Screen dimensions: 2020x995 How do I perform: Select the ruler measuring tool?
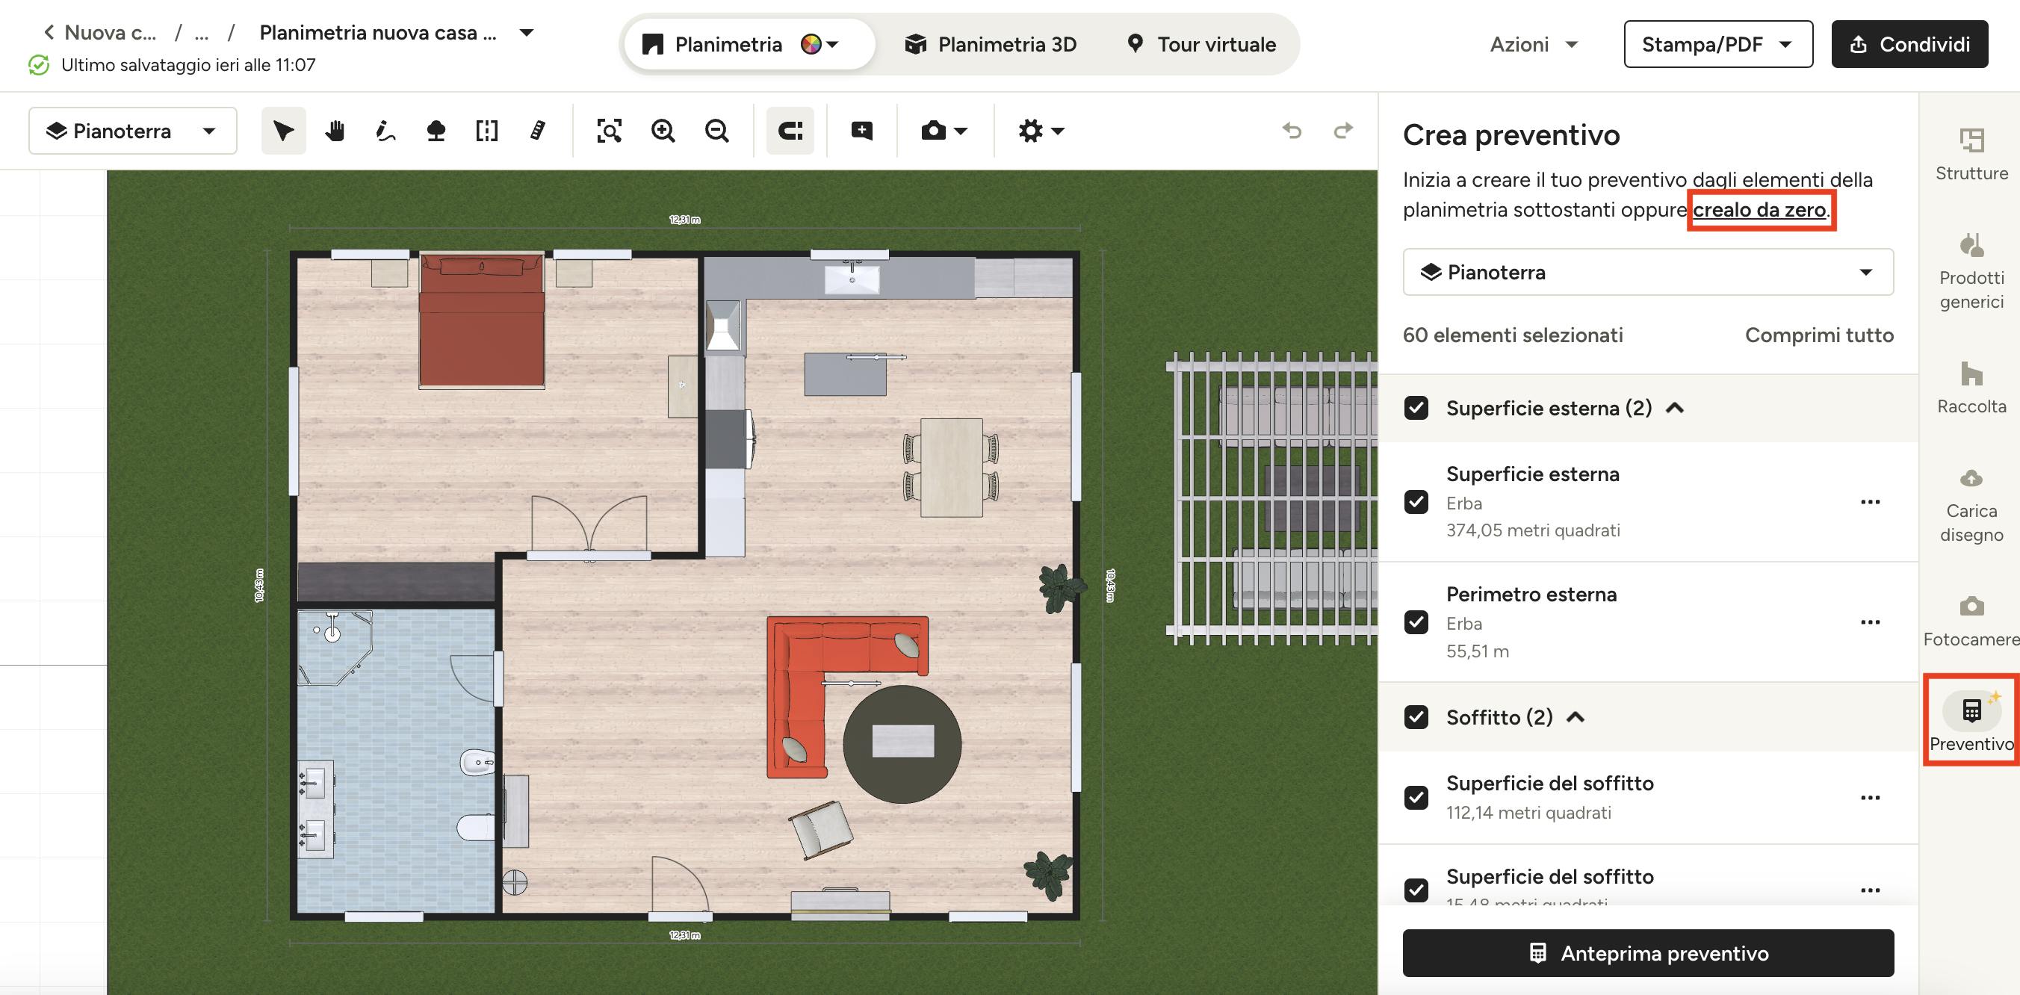click(538, 131)
